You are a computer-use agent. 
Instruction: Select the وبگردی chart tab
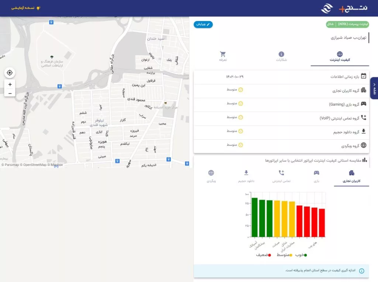click(x=211, y=177)
